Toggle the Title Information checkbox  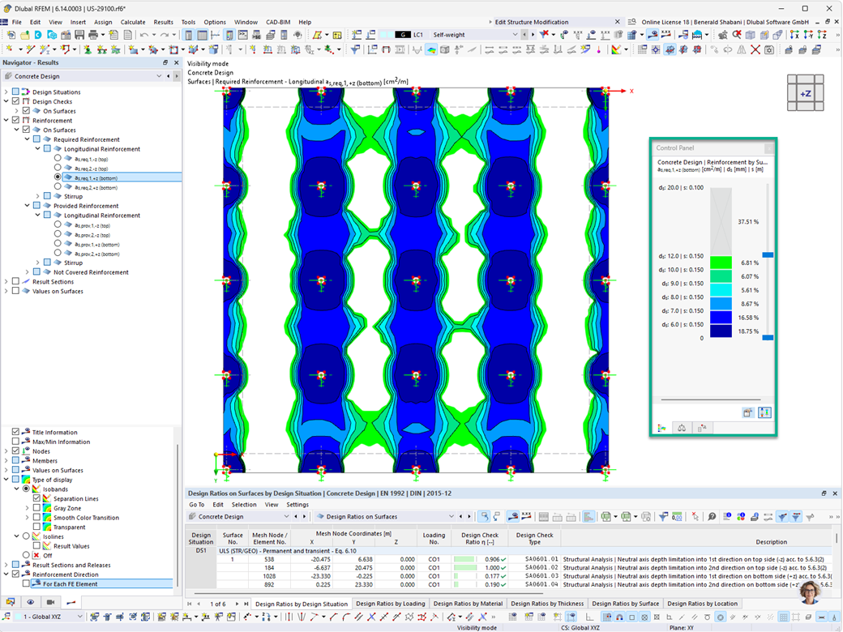[15, 432]
